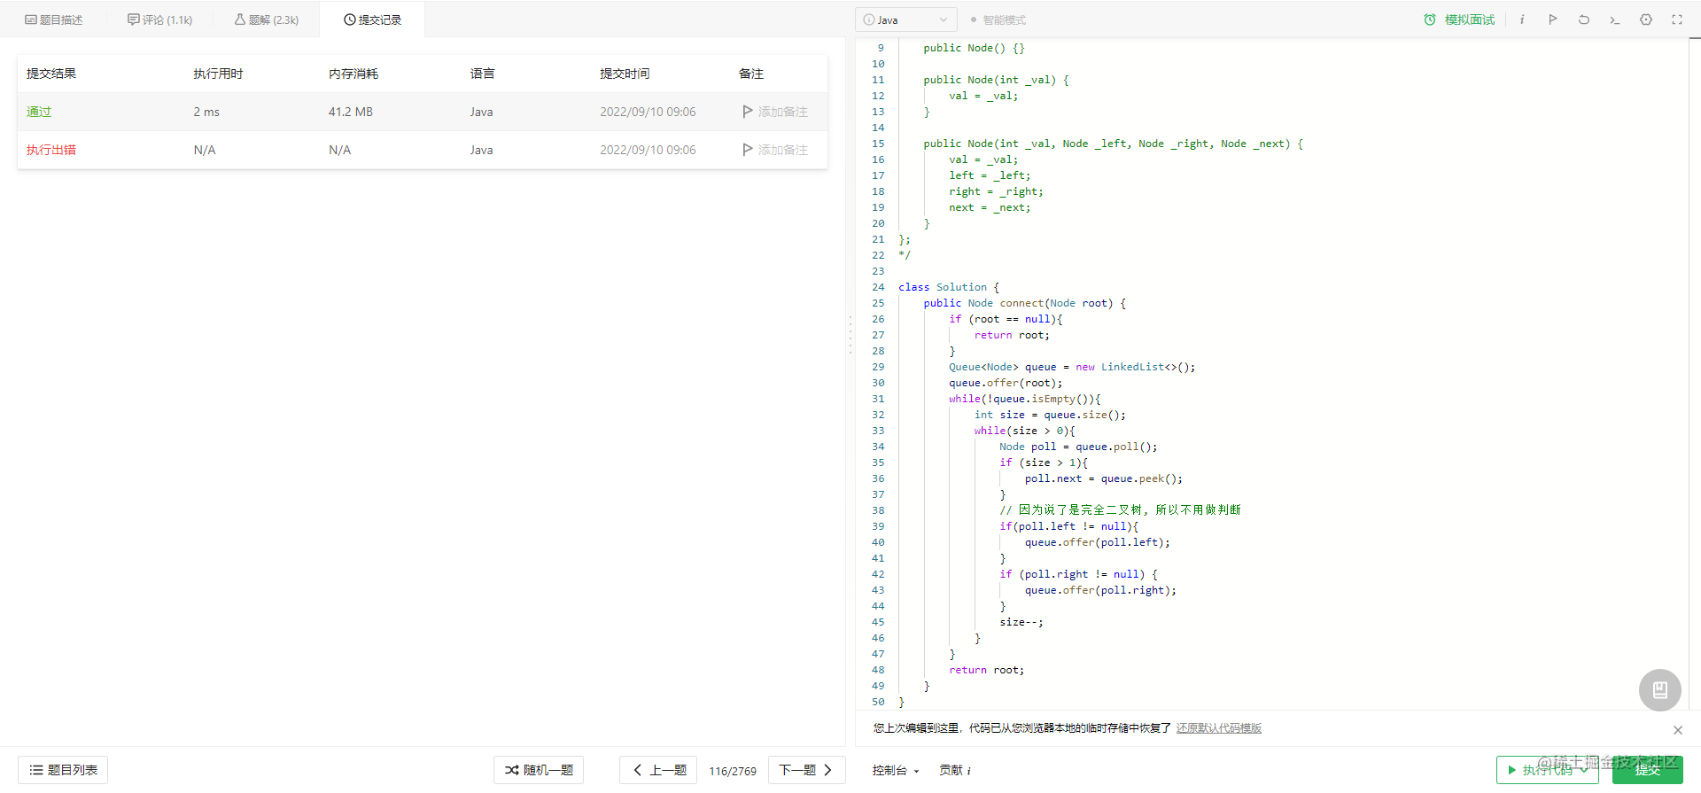This screenshot has height=793, width=1701.
Task: Click the 'class Solution {' line
Action: point(949,287)
